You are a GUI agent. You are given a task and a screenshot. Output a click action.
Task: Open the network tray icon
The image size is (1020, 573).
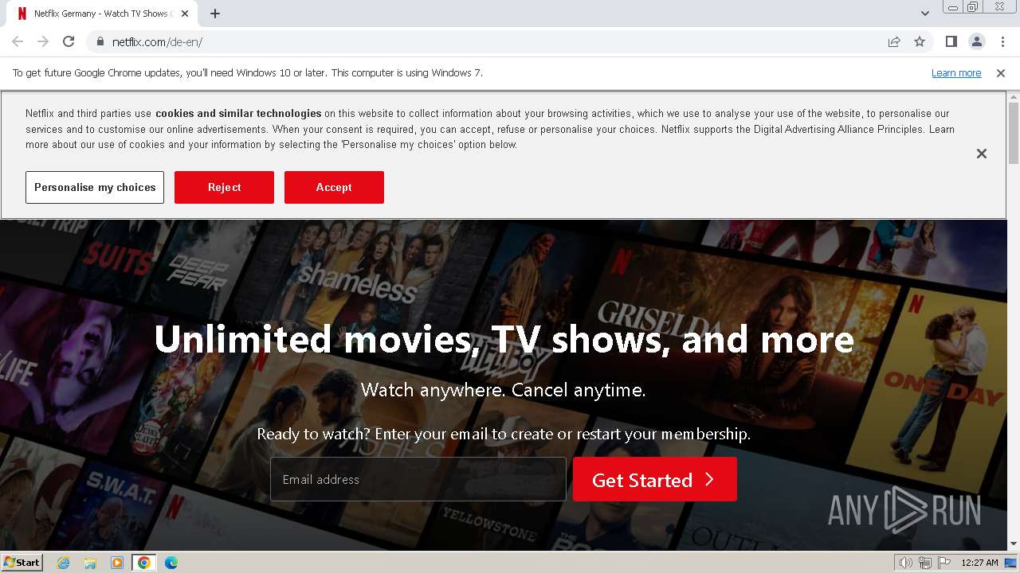click(x=925, y=563)
